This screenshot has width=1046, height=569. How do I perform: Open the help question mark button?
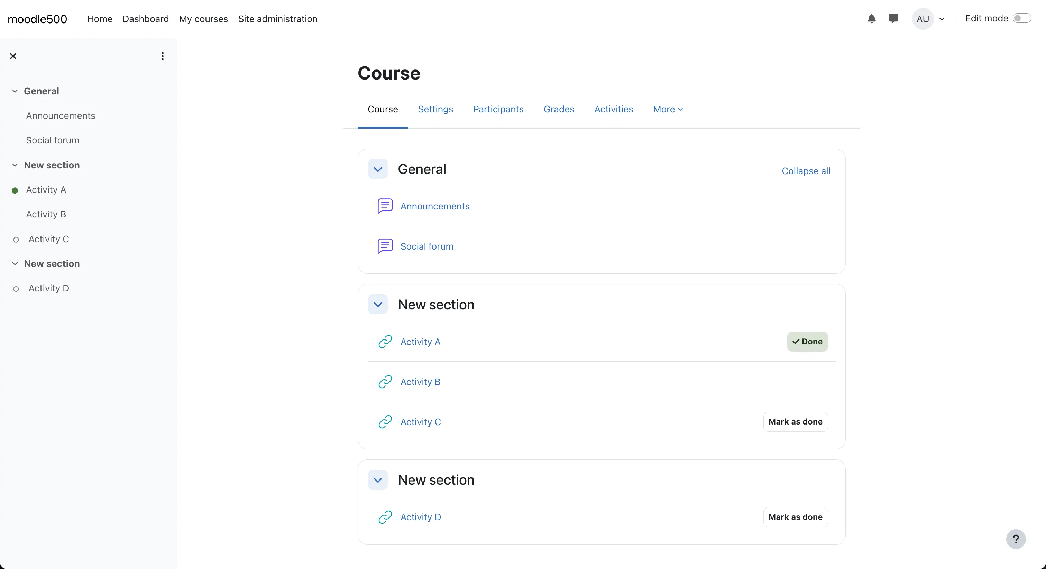click(1016, 539)
